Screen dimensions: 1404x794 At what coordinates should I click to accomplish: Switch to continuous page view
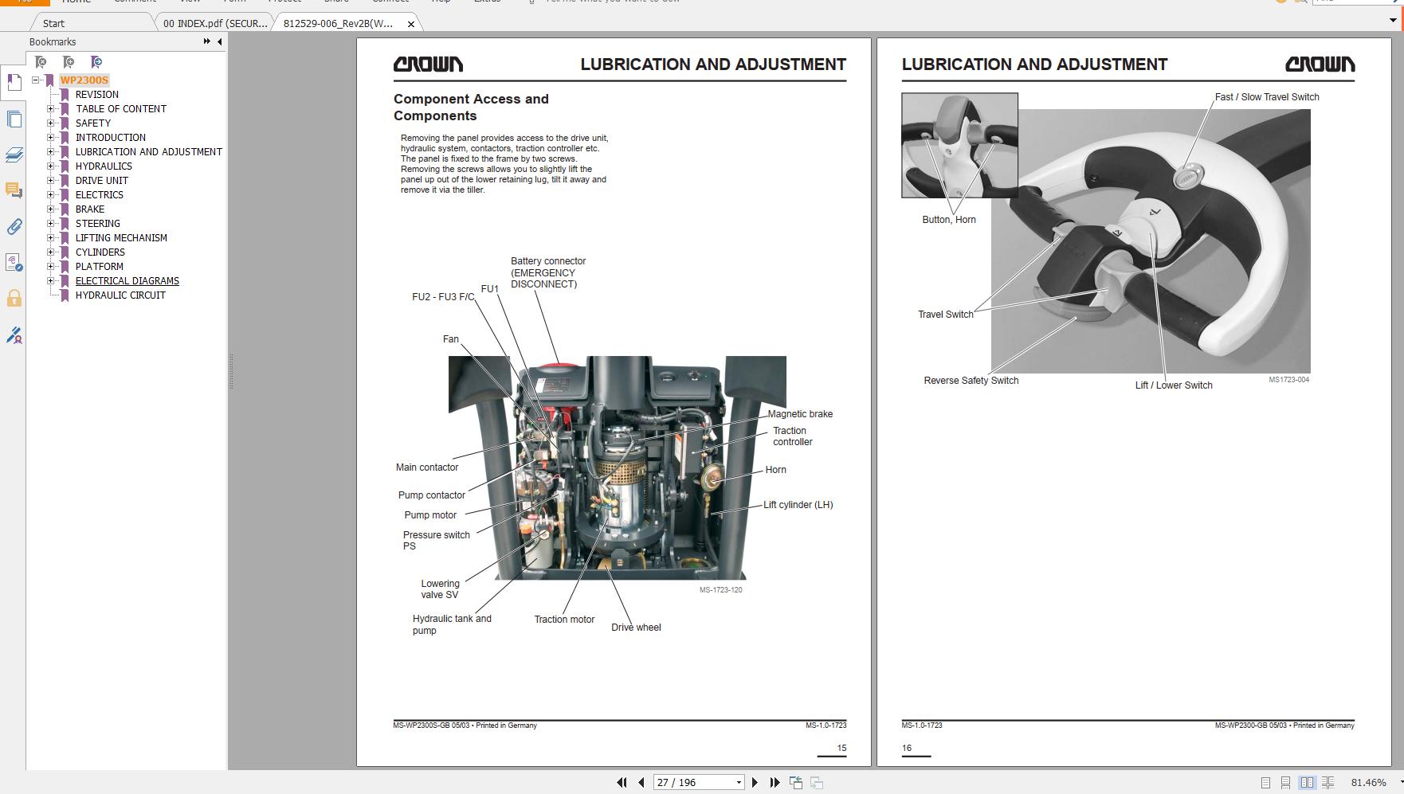(1285, 783)
